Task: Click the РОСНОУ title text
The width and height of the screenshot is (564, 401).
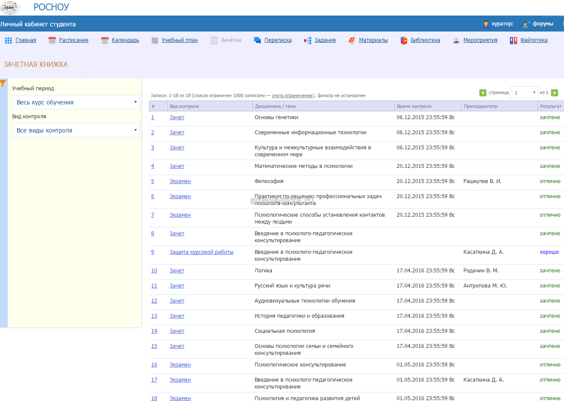Action: click(x=51, y=7)
